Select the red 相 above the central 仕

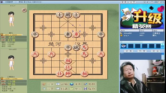(x=68, y=61)
